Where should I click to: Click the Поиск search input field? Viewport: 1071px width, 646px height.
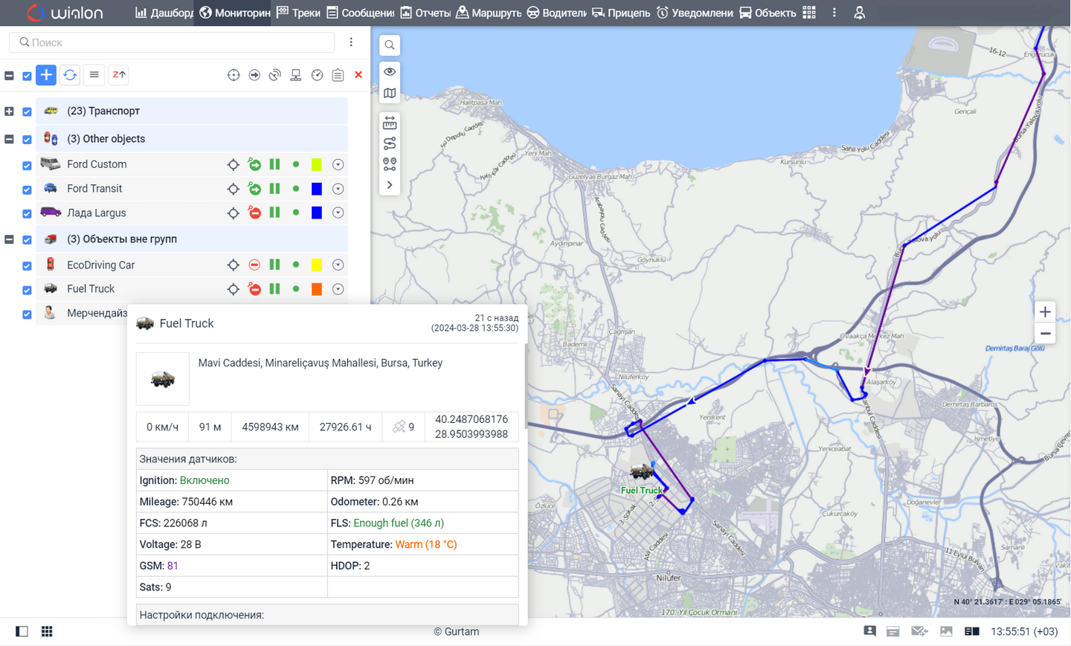[178, 42]
